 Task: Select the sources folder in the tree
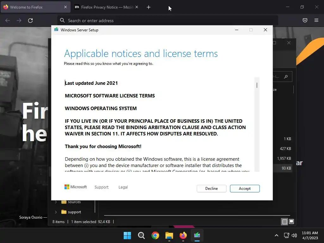71,202
